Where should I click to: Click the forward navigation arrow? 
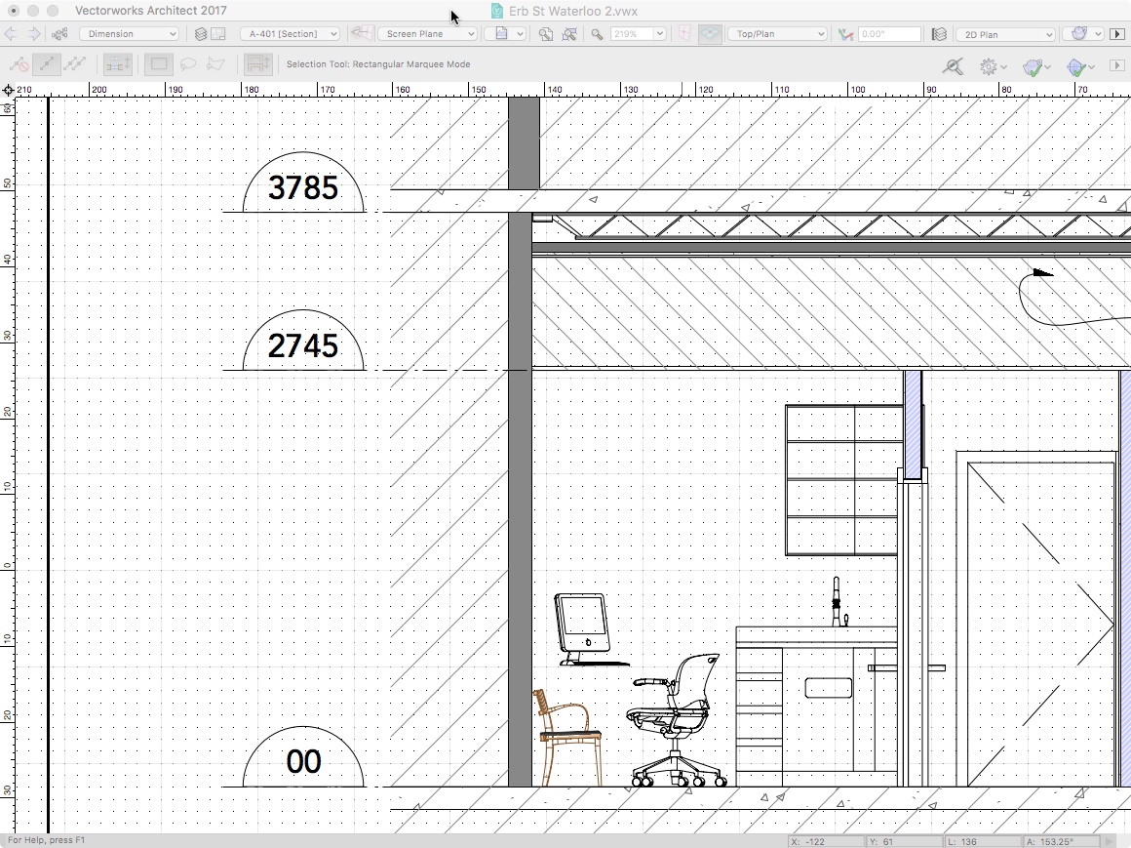coord(32,34)
